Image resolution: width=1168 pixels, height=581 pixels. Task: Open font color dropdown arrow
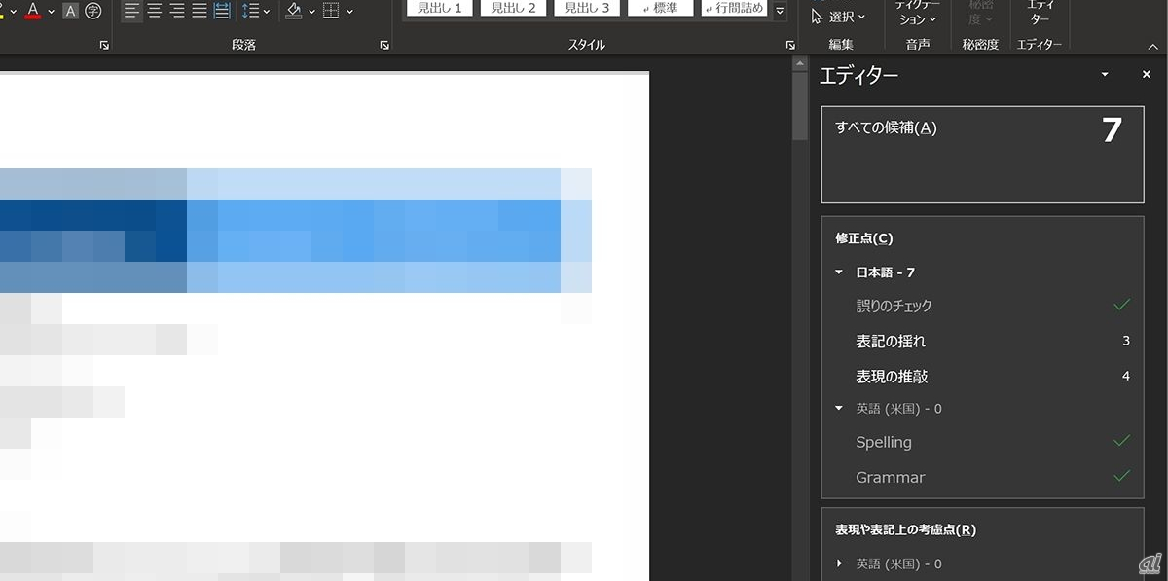51,12
